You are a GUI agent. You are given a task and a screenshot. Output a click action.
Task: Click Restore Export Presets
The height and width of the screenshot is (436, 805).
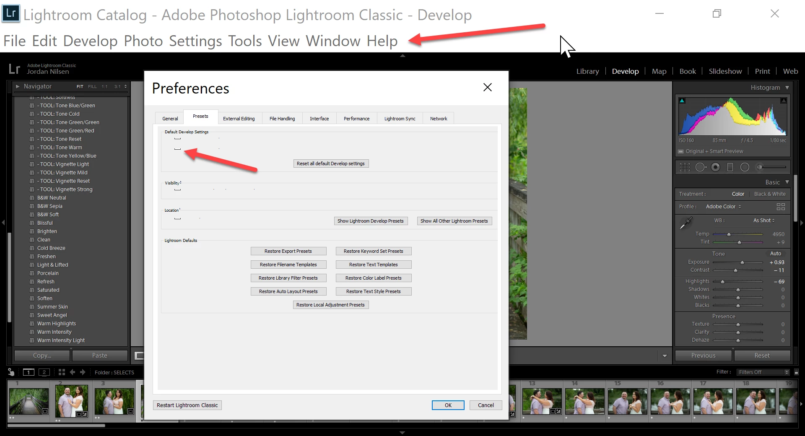tap(288, 251)
